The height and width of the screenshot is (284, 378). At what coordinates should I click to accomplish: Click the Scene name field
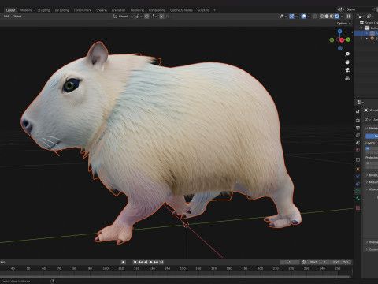358,9
